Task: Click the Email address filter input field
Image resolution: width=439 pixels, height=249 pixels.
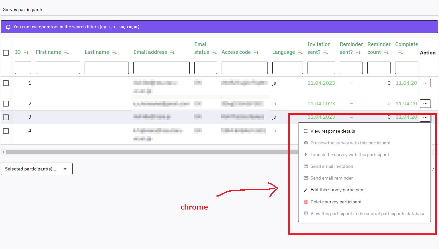Action: tap(161, 68)
